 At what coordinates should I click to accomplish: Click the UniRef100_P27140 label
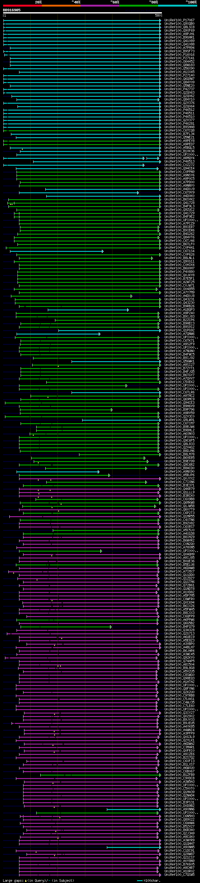(x=179, y=75)
